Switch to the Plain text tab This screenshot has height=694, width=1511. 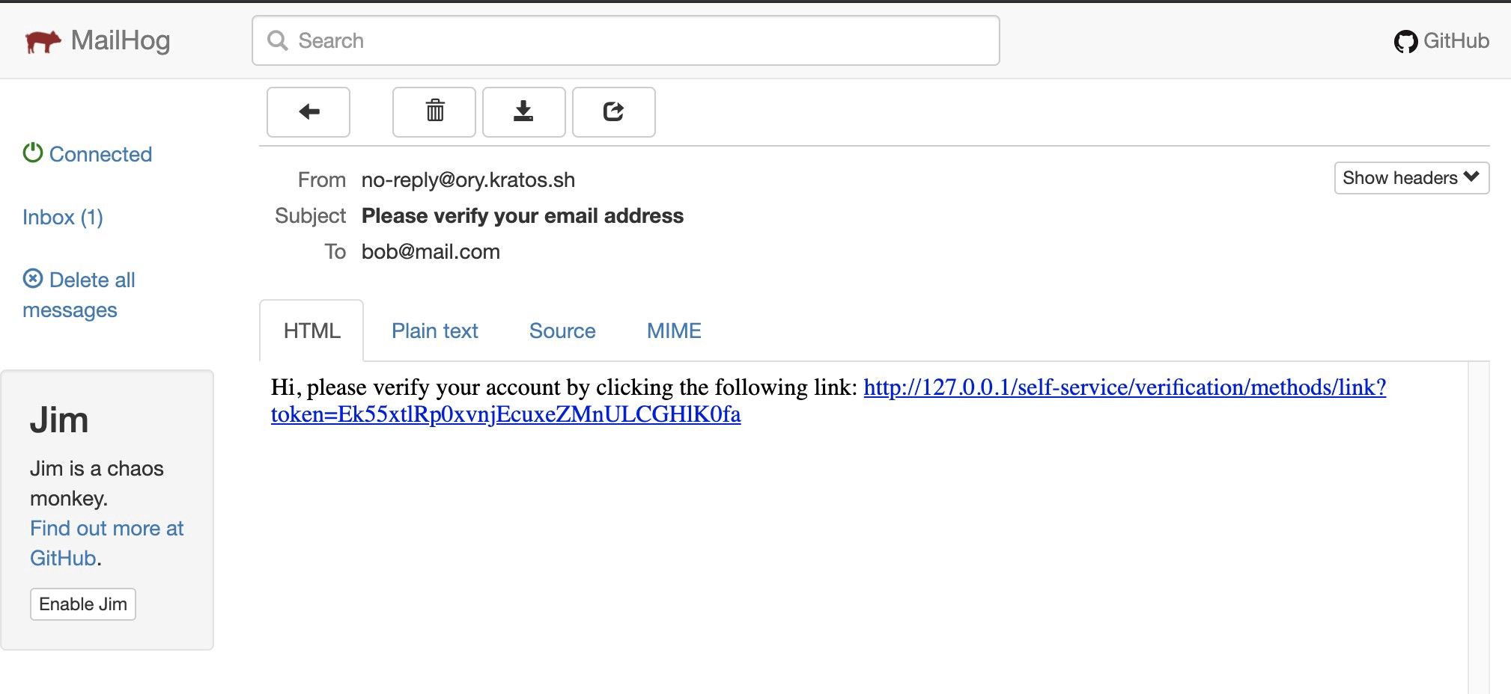[434, 331]
